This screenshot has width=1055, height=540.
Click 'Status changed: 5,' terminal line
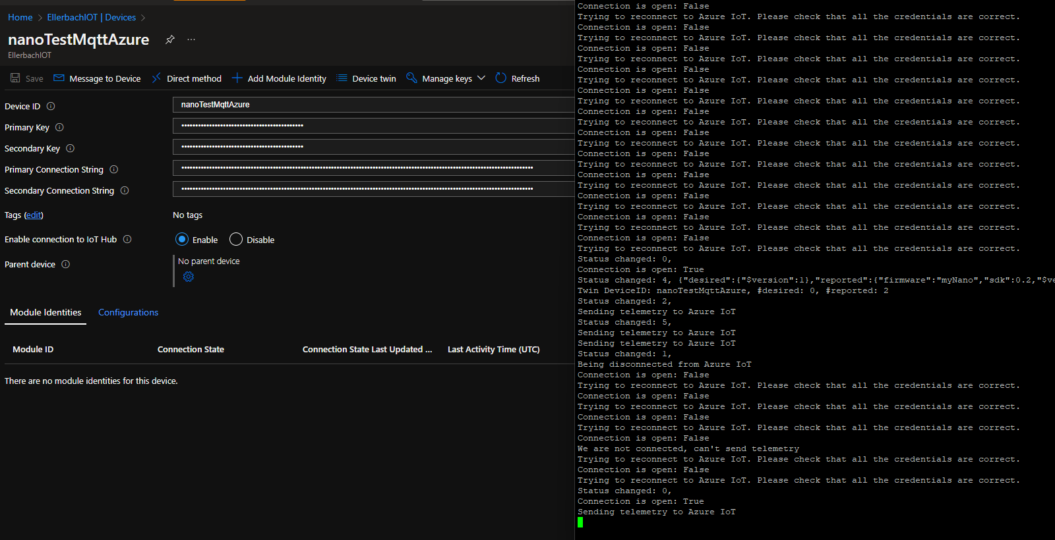pos(624,322)
